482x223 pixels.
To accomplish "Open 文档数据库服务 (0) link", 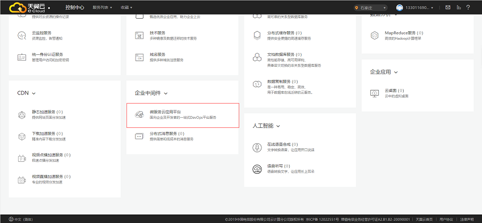I will click(x=284, y=54).
